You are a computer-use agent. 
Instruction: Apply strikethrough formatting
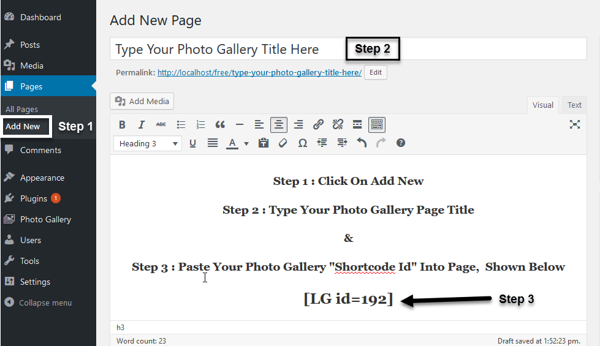(x=161, y=125)
